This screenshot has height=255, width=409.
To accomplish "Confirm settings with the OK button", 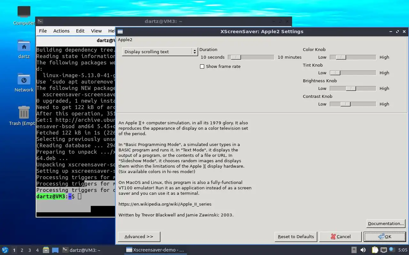I will 385,237.
